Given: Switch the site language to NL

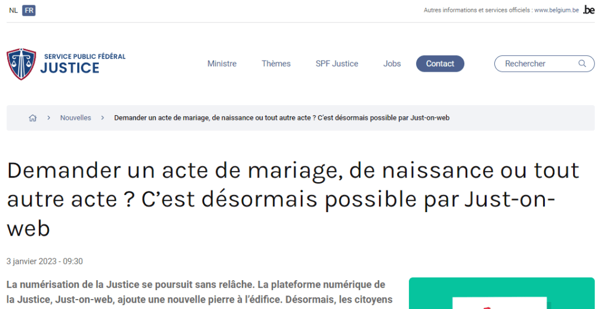Looking at the screenshot, I should pyautogui.click(x=13, y=11).
